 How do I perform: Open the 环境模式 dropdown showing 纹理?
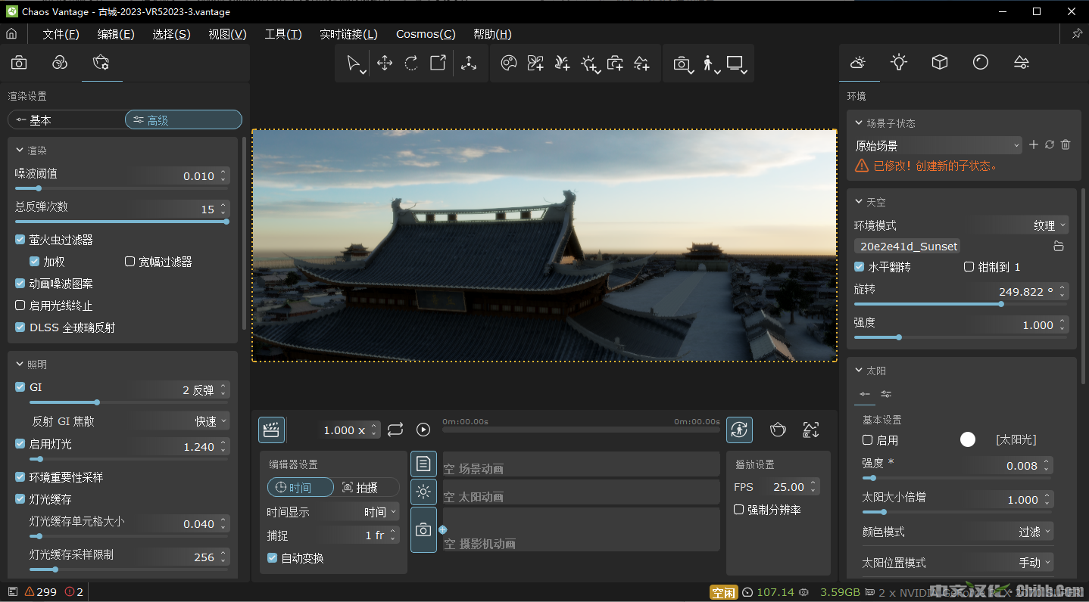pyautogui.click(x=1049, y=225)
